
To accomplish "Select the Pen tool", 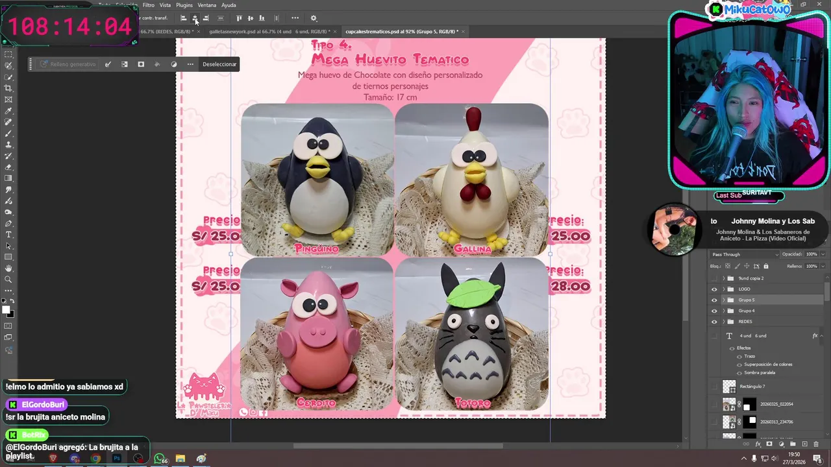I will pos(8,223).
